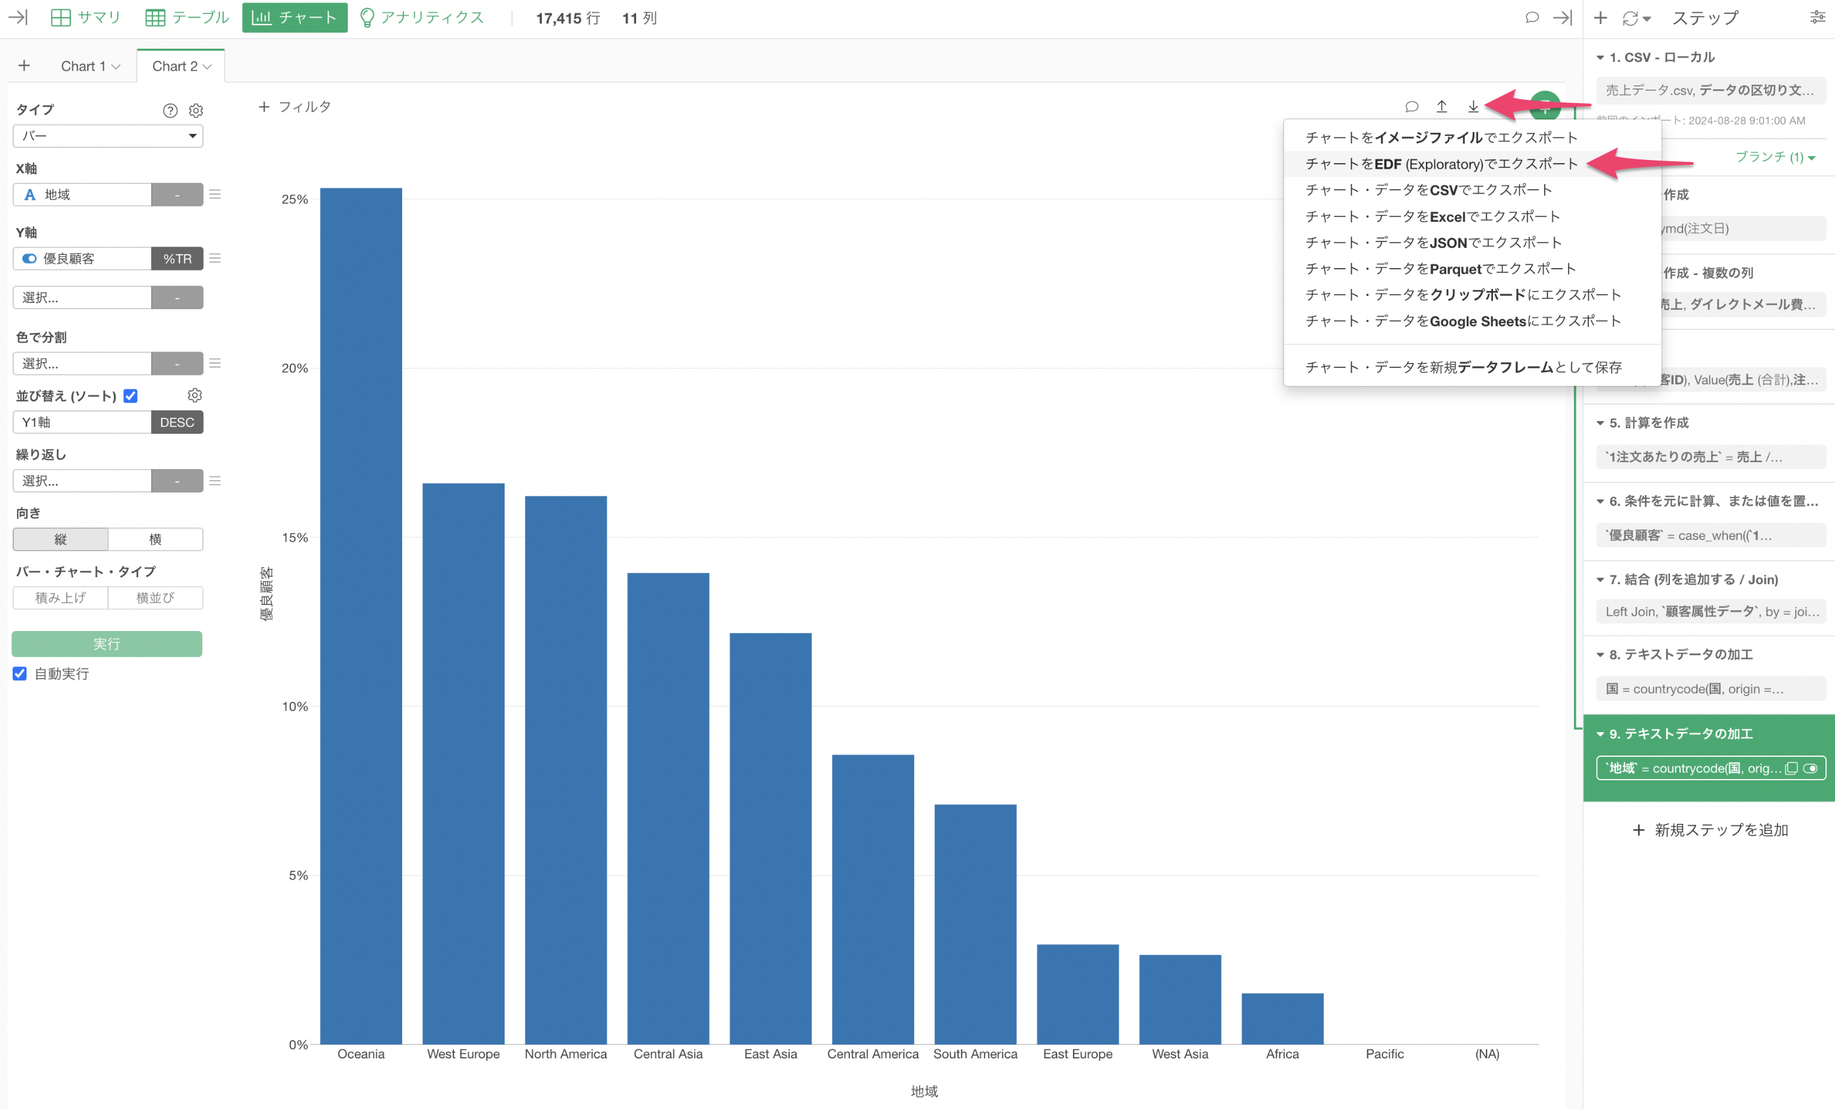
Task: Switch to サマリ view tab
Action: click(x=85, y=17)
